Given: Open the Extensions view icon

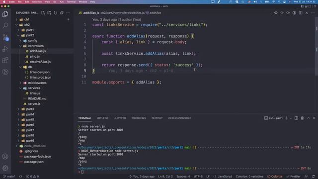Looking at the screenshot, I should tap(5, 60).
